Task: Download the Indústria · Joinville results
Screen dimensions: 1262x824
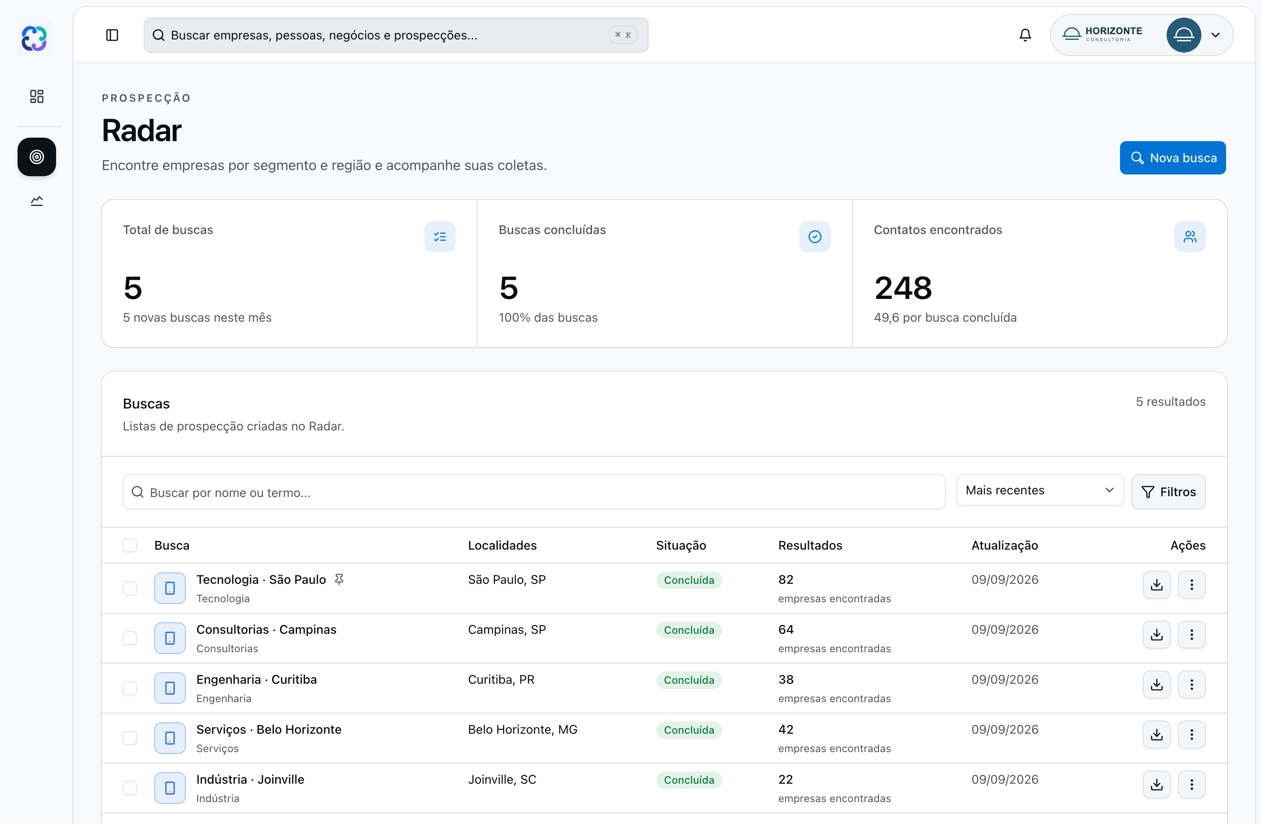Action: click(x=1156, y=784)
